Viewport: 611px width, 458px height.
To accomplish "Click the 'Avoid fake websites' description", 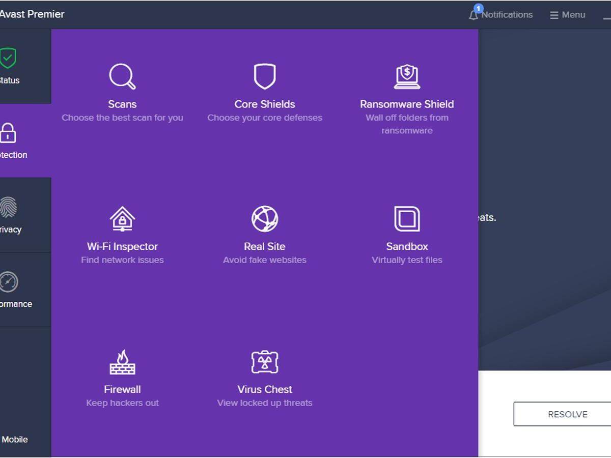I will (x=264, y=260).
